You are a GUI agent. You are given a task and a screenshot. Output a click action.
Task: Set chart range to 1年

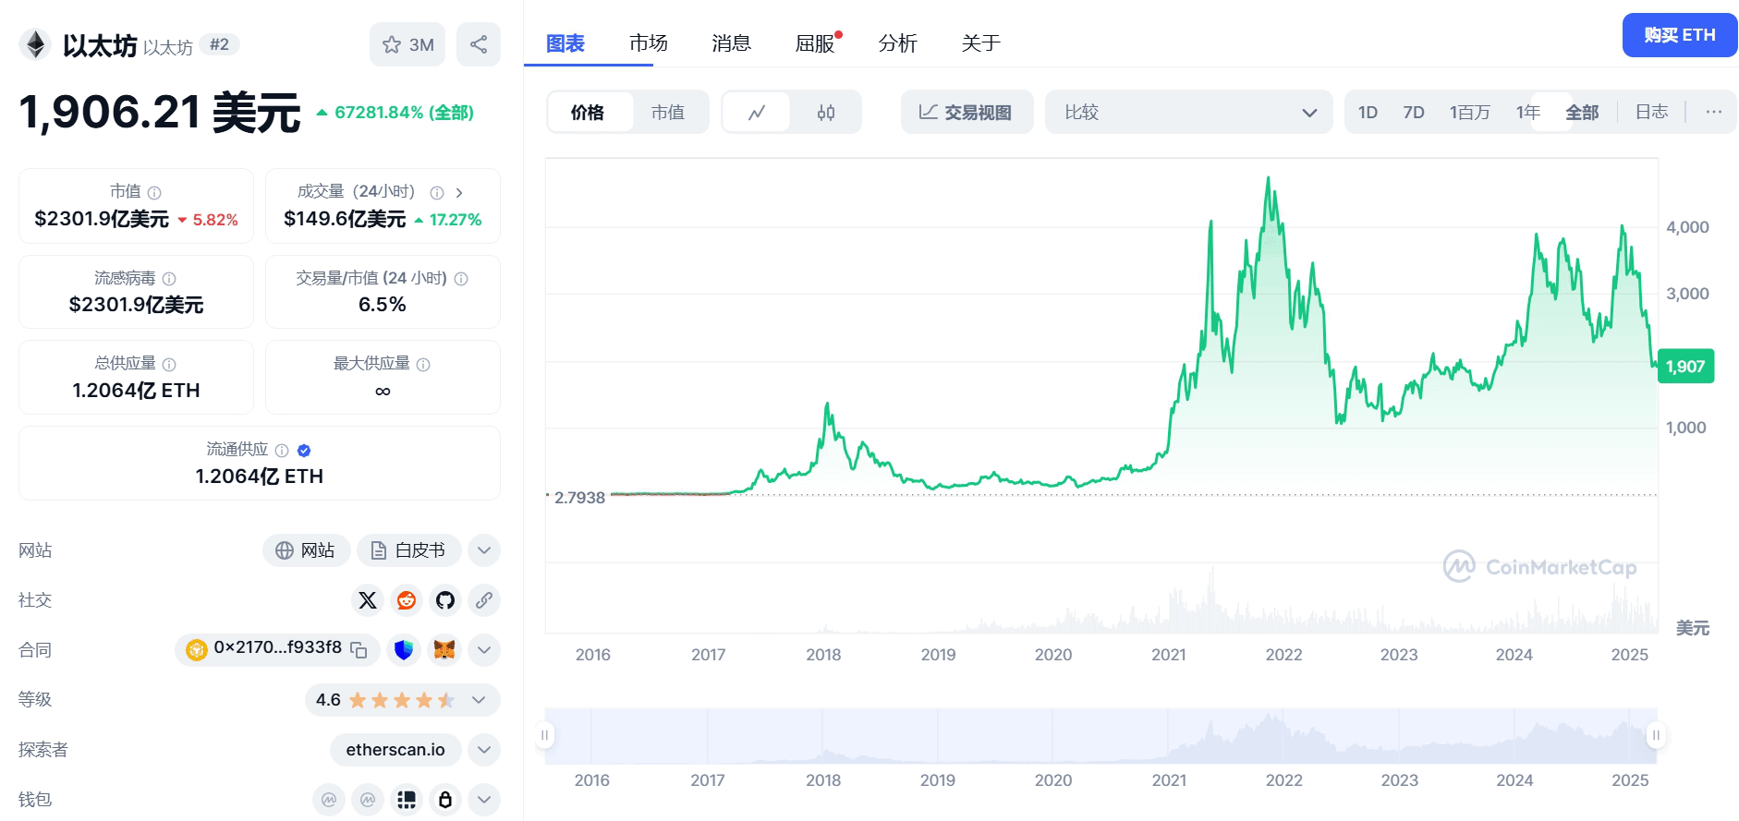coord(1528,112)
